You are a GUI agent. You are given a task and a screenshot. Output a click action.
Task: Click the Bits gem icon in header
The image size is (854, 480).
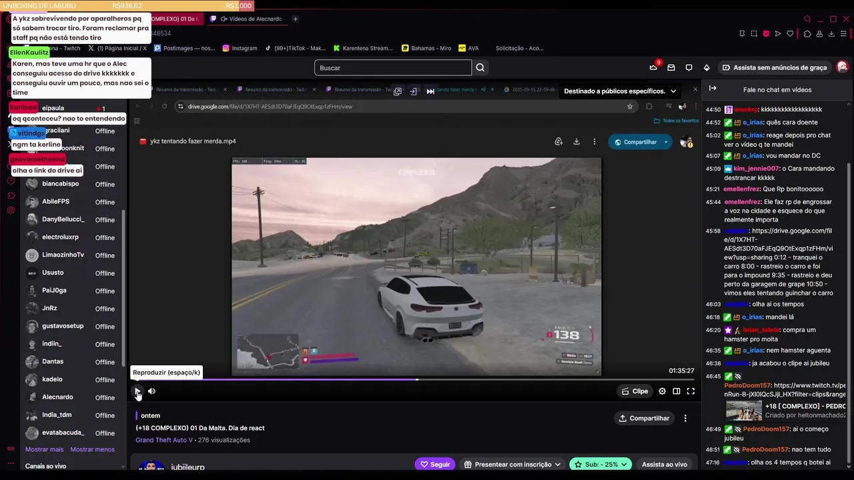pyautogui.click(x=707, y=67)
